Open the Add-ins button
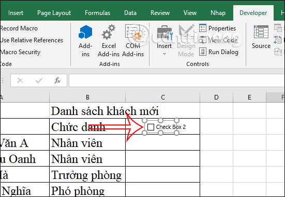 [85, 41]
